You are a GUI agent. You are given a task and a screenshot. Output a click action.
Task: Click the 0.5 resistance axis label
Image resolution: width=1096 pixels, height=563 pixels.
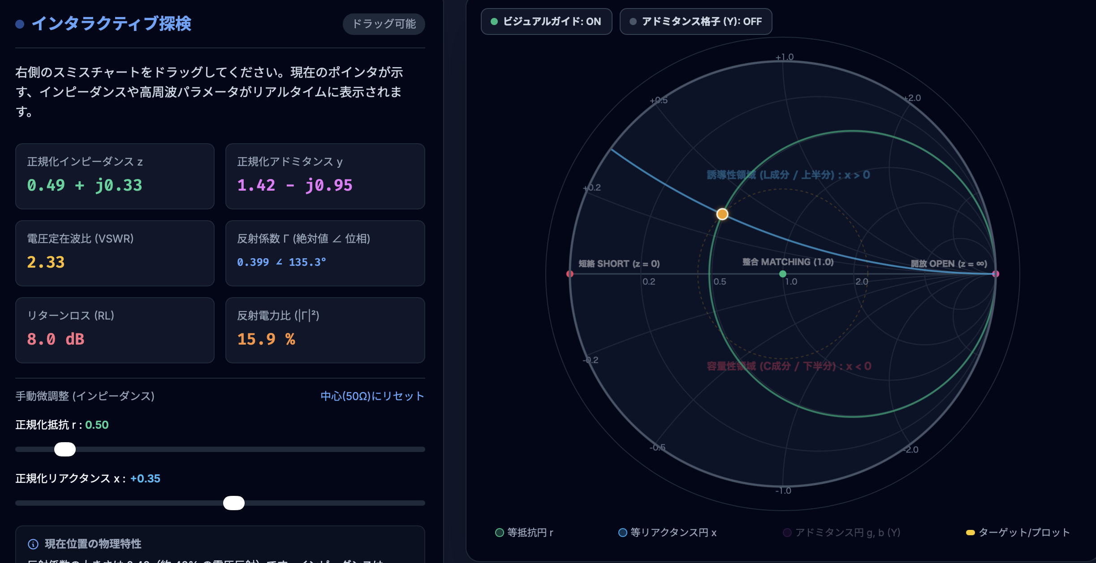[720, 281]
